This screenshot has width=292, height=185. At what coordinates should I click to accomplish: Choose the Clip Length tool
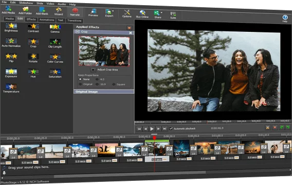point(55,43)
